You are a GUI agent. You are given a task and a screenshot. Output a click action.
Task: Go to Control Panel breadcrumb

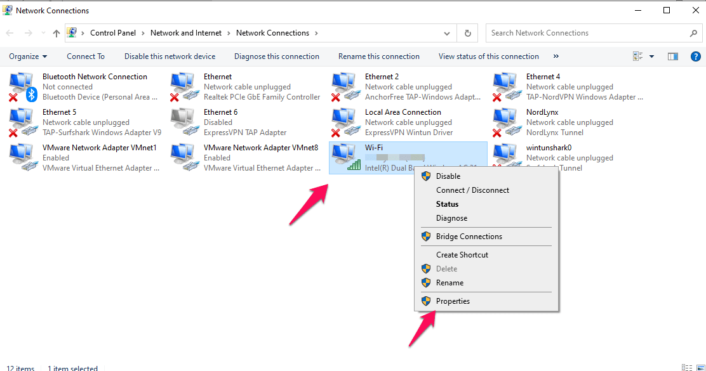(x=113, y=33)
